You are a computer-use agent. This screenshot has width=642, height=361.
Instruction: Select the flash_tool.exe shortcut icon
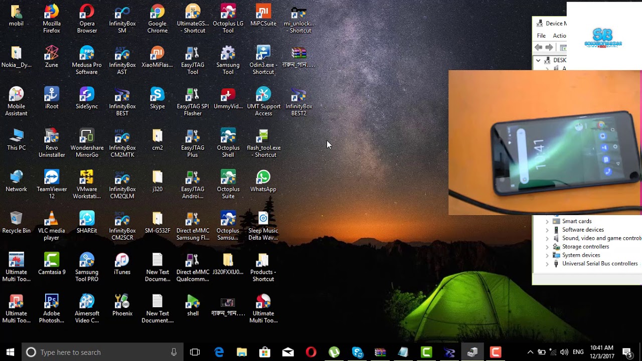263,143
